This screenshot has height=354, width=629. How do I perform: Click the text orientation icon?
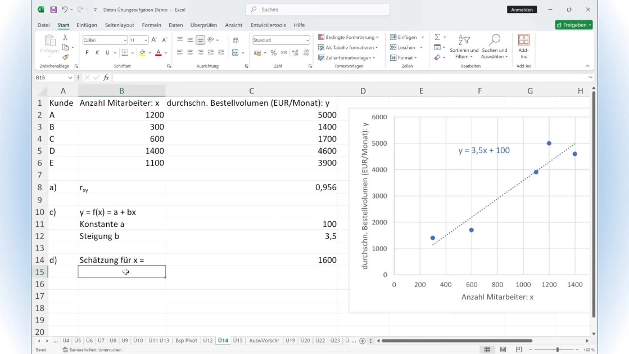[x=211, y=40]
